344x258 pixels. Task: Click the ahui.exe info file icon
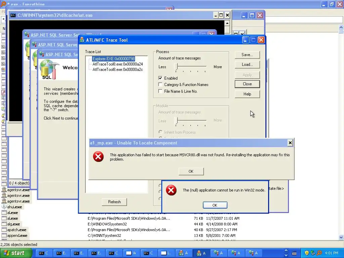click(x=4, y=207)
